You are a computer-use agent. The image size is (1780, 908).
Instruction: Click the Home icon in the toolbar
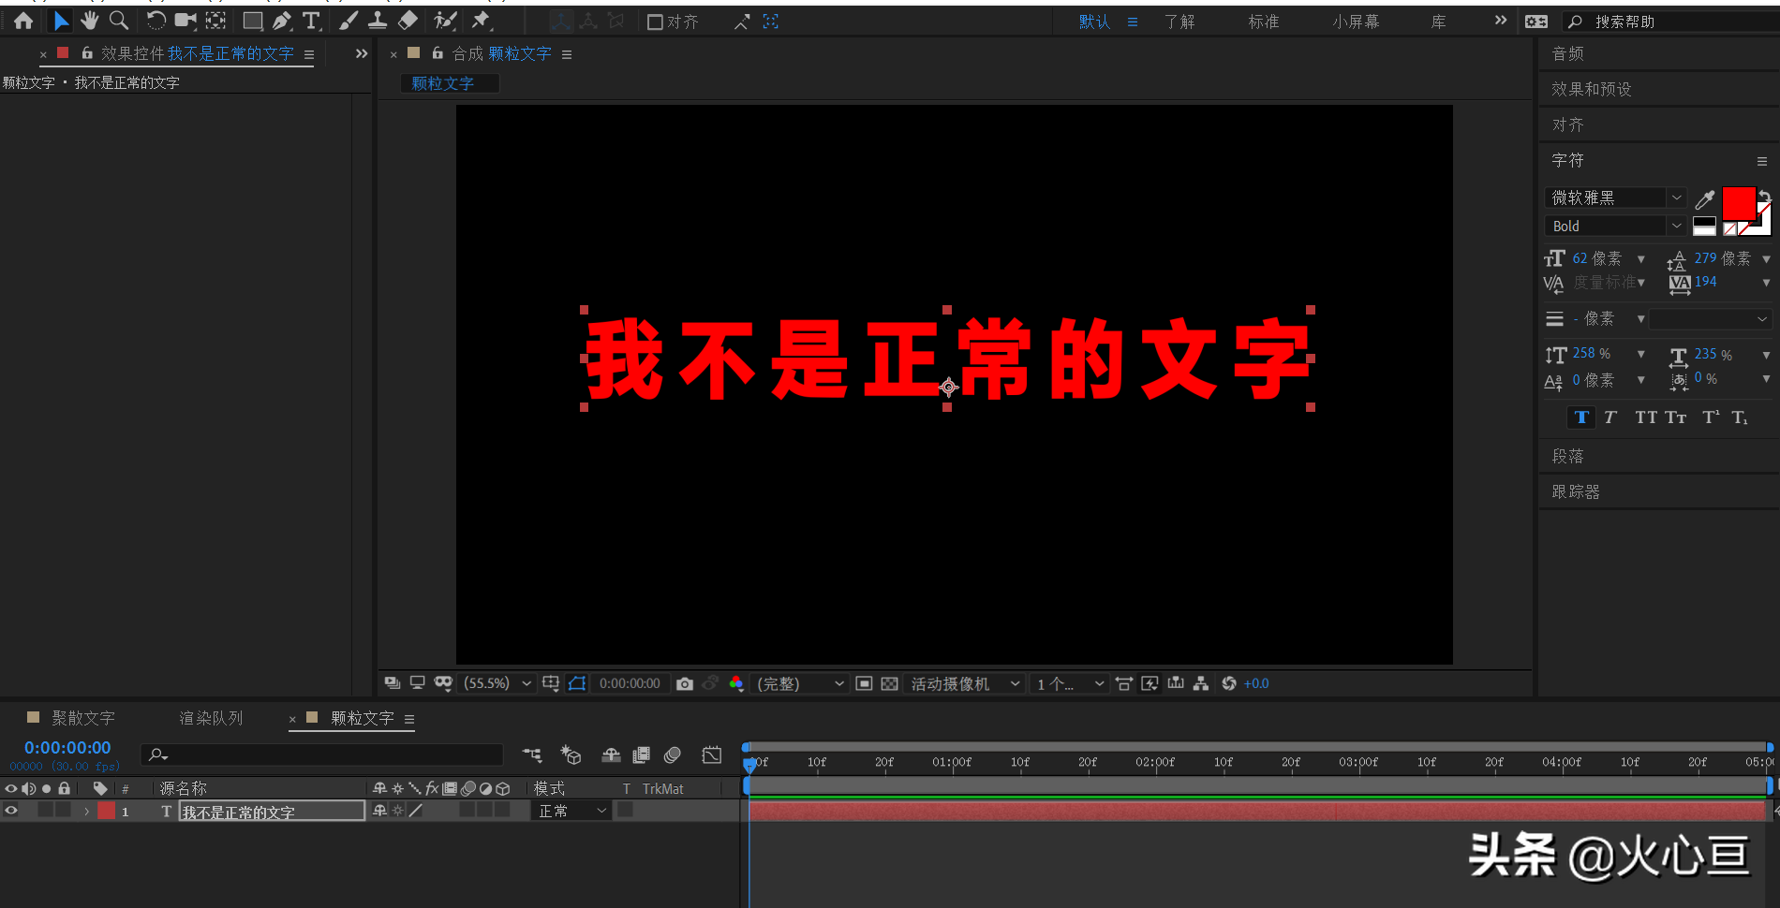tap(23, 21)
